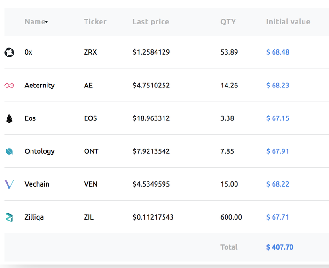Open the 0x initial value $ 68.48
Screen dimensions: 329x268
click(278, 52)
